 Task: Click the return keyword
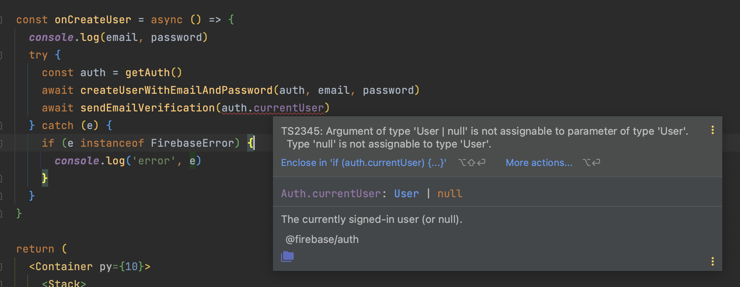(x=35, y=249)
